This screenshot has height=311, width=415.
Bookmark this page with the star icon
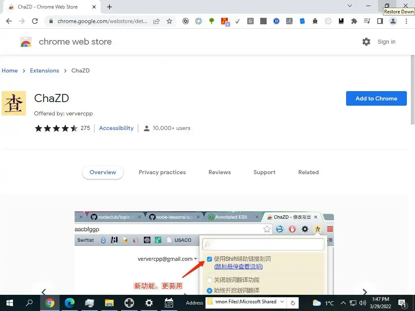pos(169,21)
